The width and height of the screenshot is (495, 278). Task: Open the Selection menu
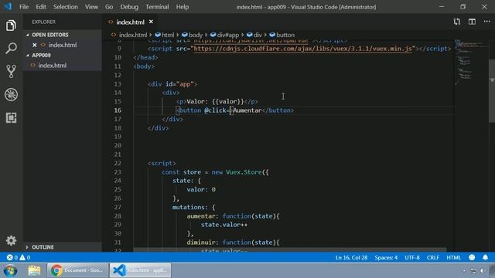(65, 7)
